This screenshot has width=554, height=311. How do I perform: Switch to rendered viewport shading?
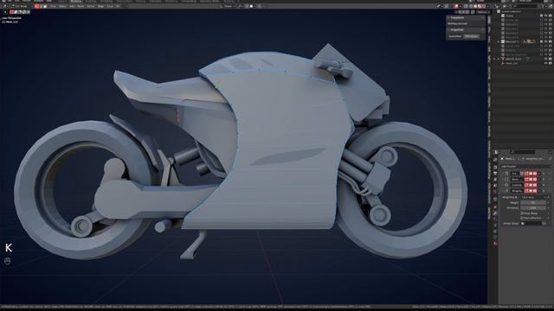click(484, 6)
